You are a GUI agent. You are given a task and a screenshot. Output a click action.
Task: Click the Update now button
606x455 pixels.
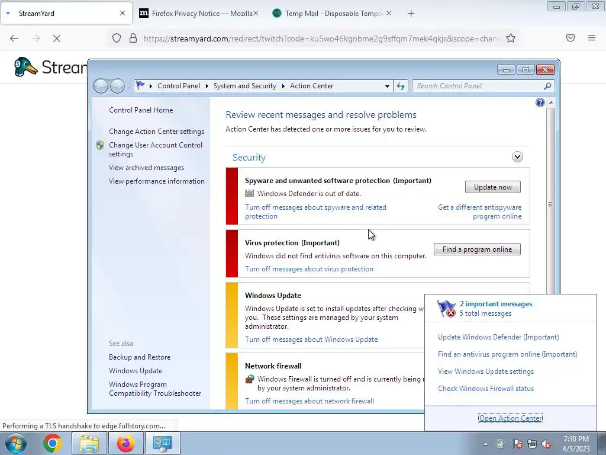[493, 187]
